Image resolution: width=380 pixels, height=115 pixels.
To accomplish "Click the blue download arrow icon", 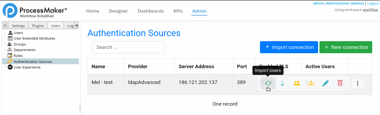I will click(282, 83).
